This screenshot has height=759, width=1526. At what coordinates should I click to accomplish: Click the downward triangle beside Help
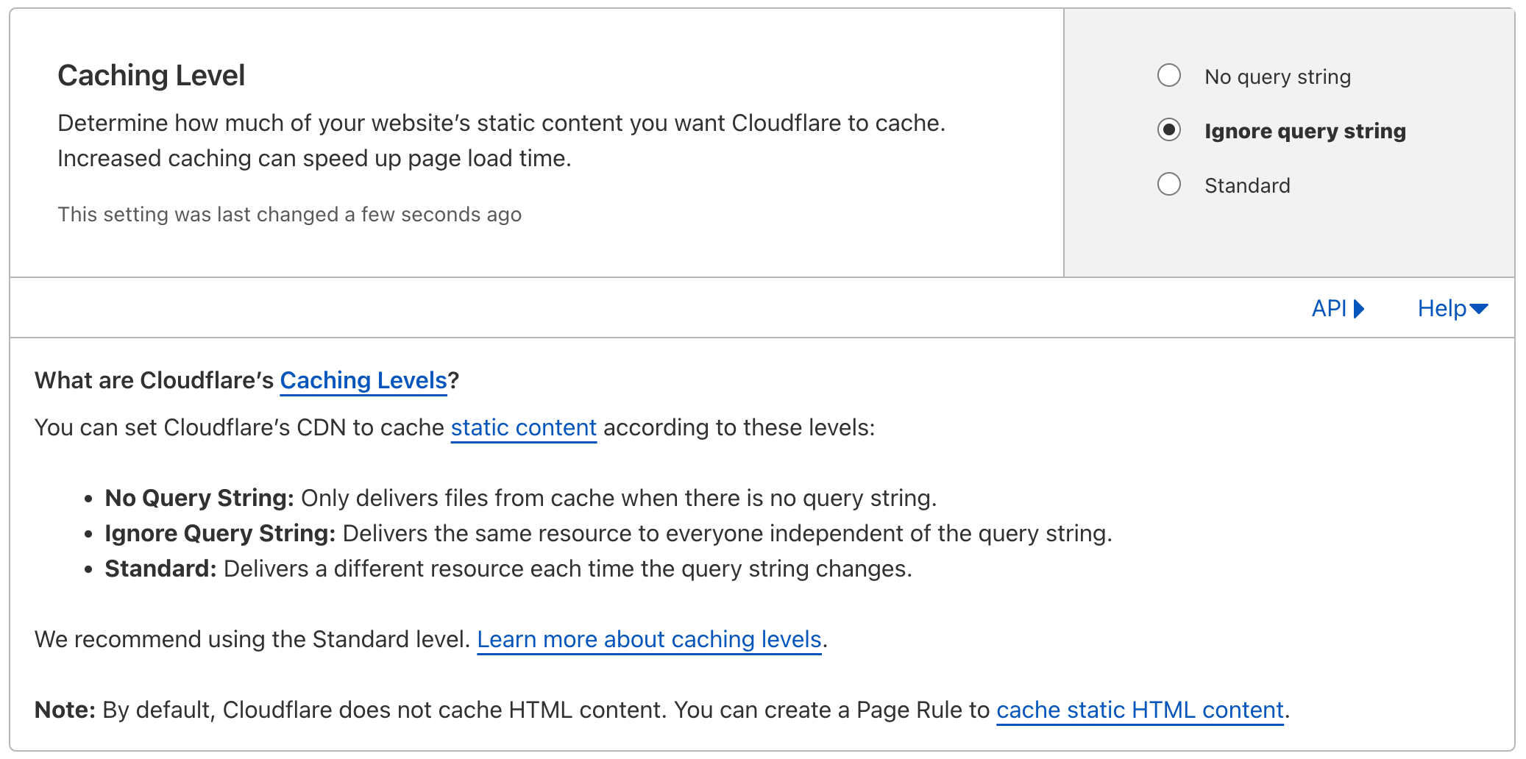pos(1479,309)
